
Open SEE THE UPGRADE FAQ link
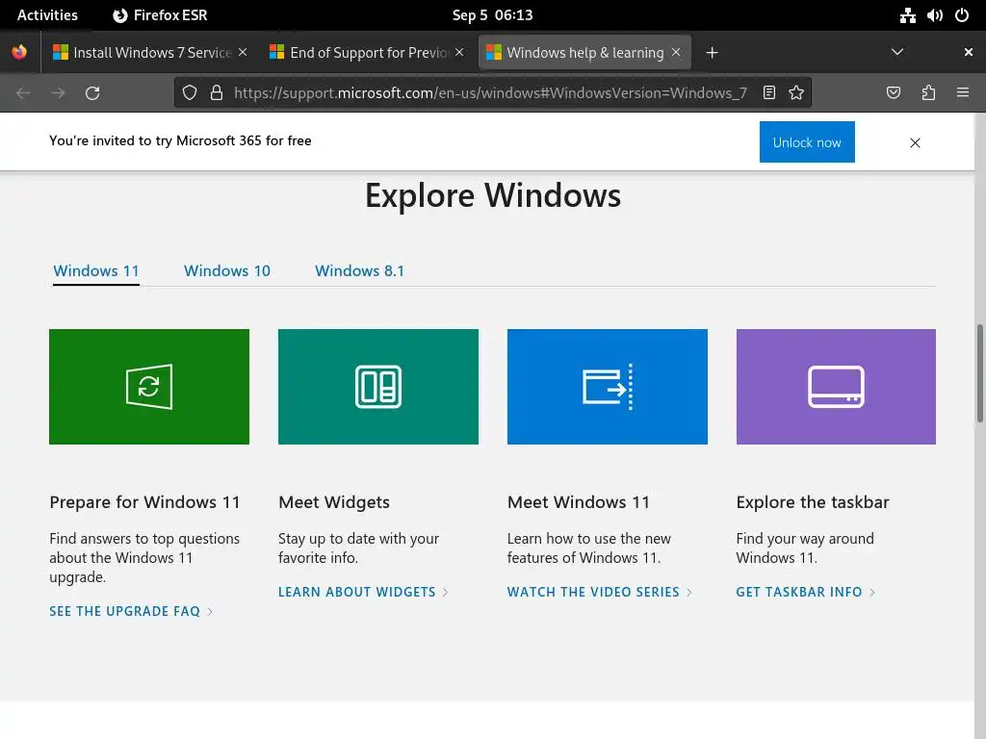click(x=131, y=611)
